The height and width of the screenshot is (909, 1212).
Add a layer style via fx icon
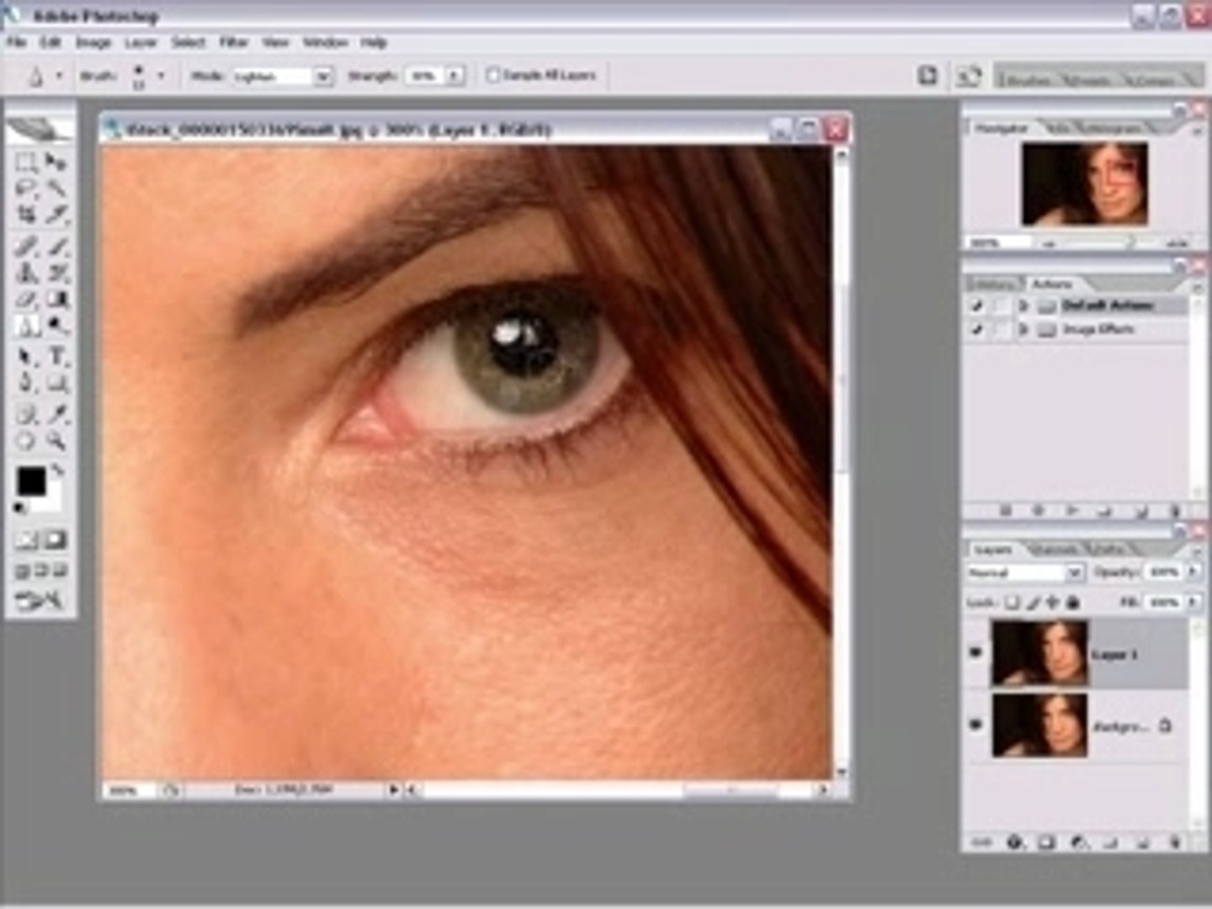(1014, 841)
